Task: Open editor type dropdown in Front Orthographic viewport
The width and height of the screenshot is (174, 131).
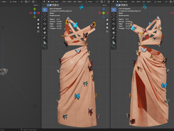Action: coord(113,2)
